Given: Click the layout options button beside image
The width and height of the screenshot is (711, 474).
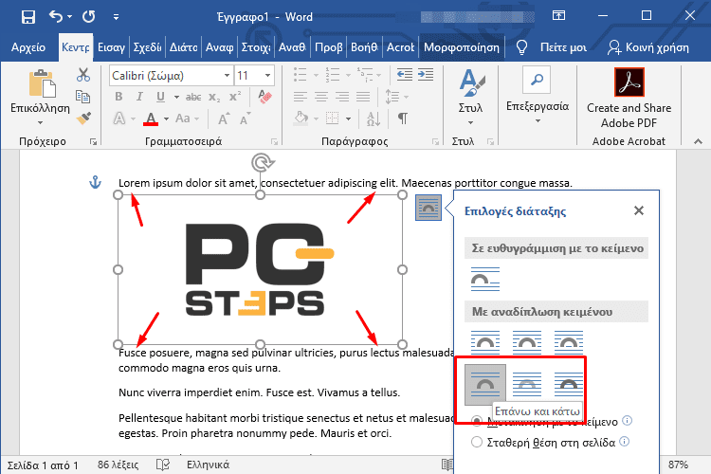Looking at the screenshot, I should tap(428, 208).
